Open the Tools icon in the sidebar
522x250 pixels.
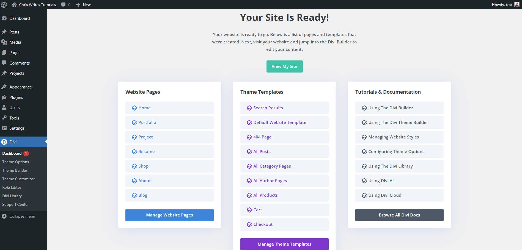(x=4, y=118)
